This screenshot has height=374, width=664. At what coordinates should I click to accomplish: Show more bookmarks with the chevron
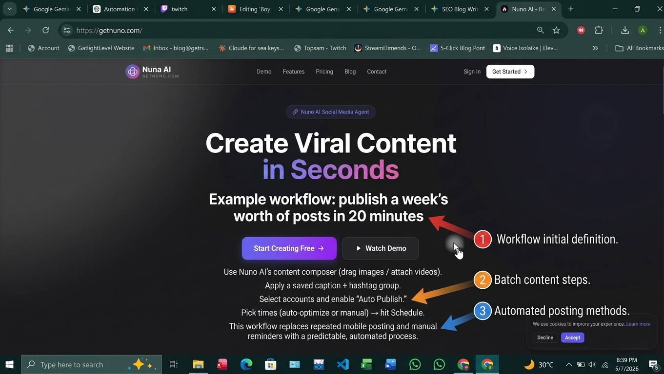(595, 48)
